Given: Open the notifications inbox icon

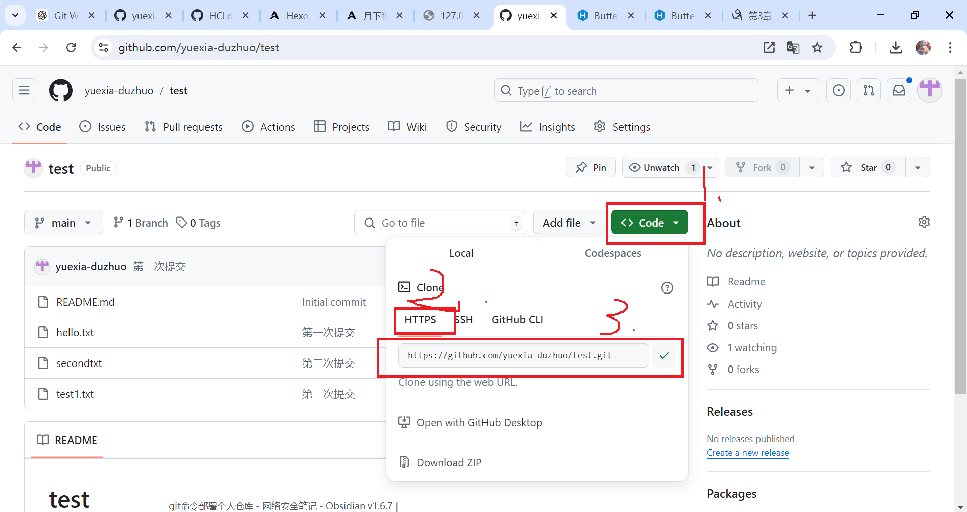Looking at the screenshot, I should 899,91.
